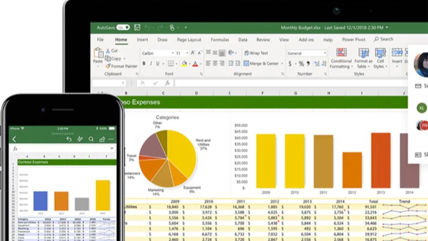Click the Bottom Align icon
The height and width of the screenshot is (241, 428).
[222, 53]
